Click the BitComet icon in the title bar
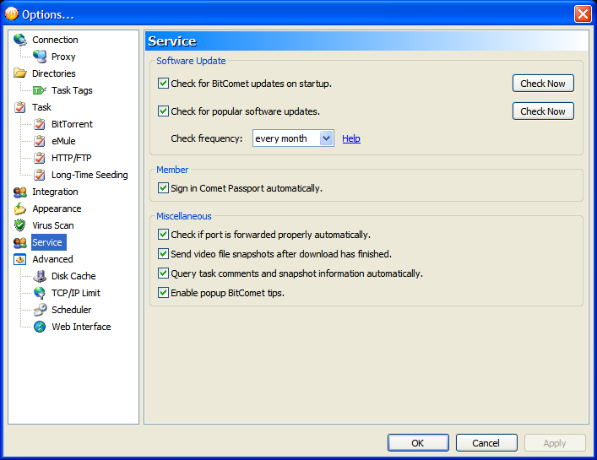This screenshot has width=597, height=460. 12,14
